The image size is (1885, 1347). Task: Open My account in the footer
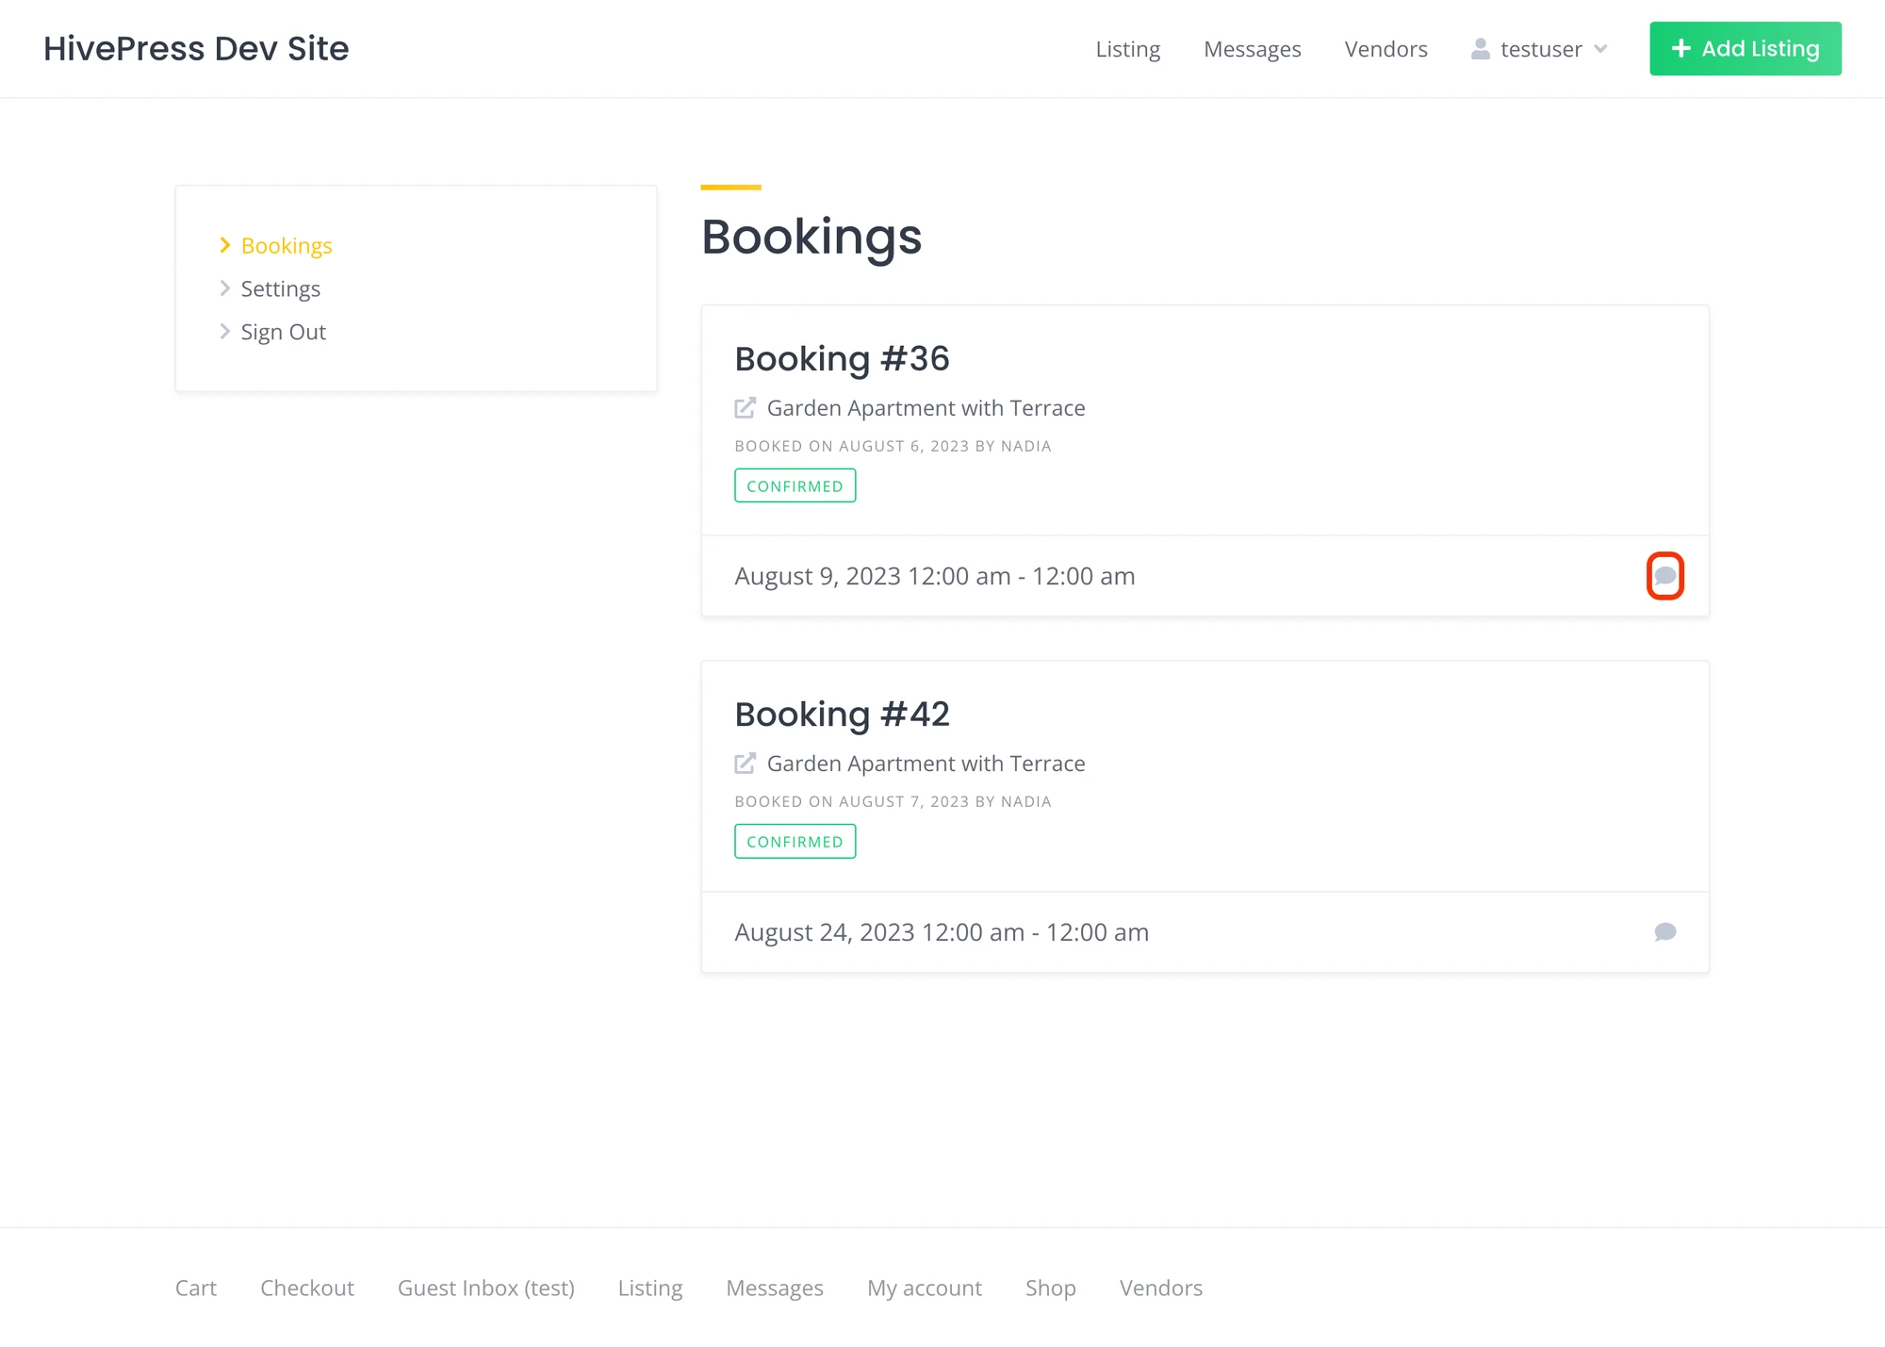925,1288
